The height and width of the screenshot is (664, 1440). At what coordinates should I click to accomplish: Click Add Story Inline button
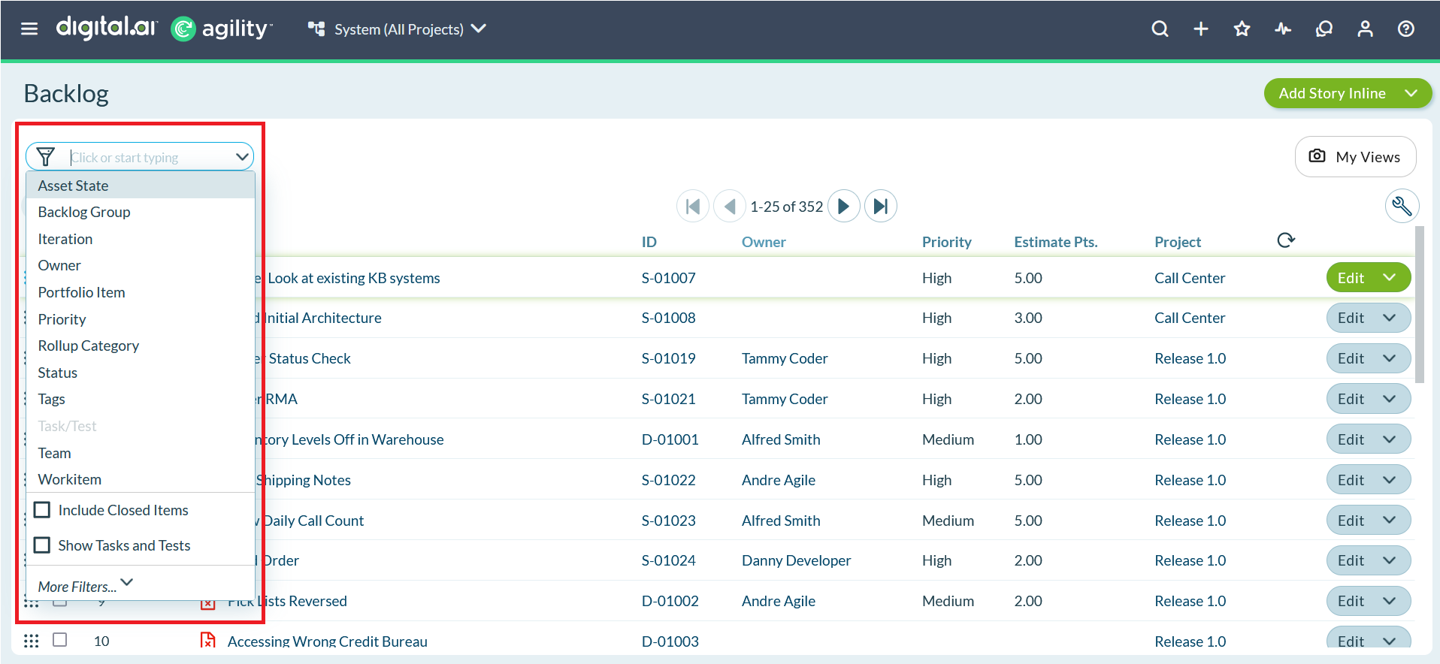click(1332, 93)
